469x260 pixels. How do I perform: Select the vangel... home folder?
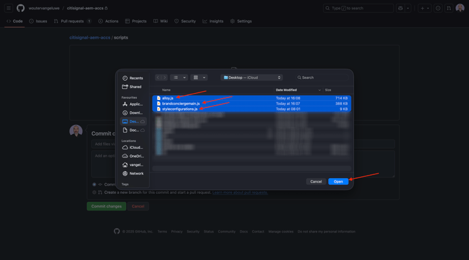point(133,165)
